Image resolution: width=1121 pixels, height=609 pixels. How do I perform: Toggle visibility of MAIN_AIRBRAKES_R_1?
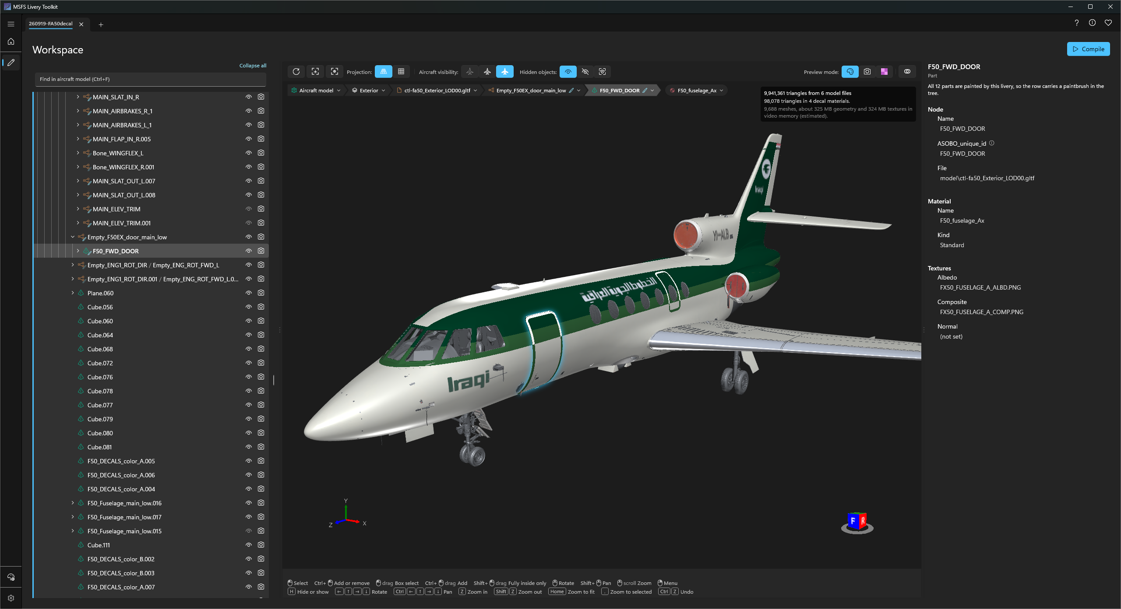pos(249,111)
